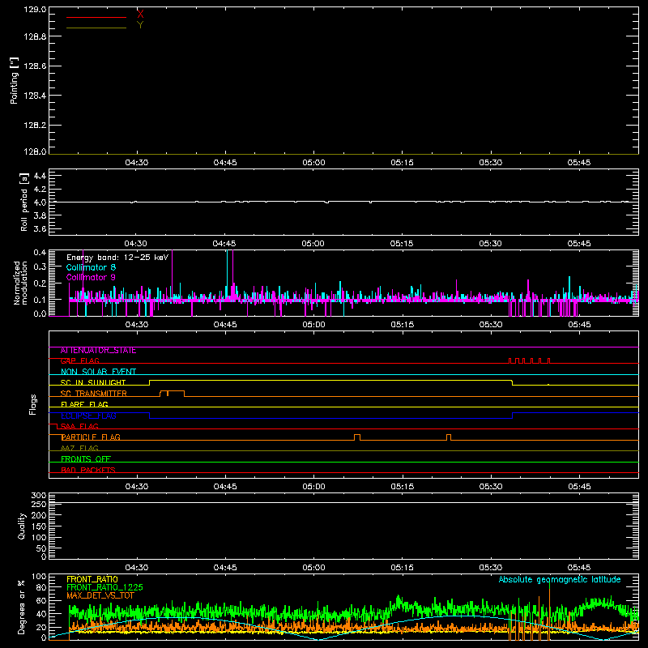Click the SC_IN_SUNLIGHT flag label
This screenshot has width=648, height=648.
pos(93,382)
